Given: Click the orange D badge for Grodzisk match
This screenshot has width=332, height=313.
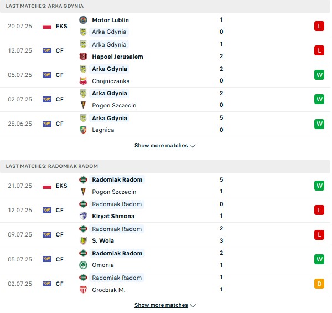Looking at the screenshot, I should 319,284.
